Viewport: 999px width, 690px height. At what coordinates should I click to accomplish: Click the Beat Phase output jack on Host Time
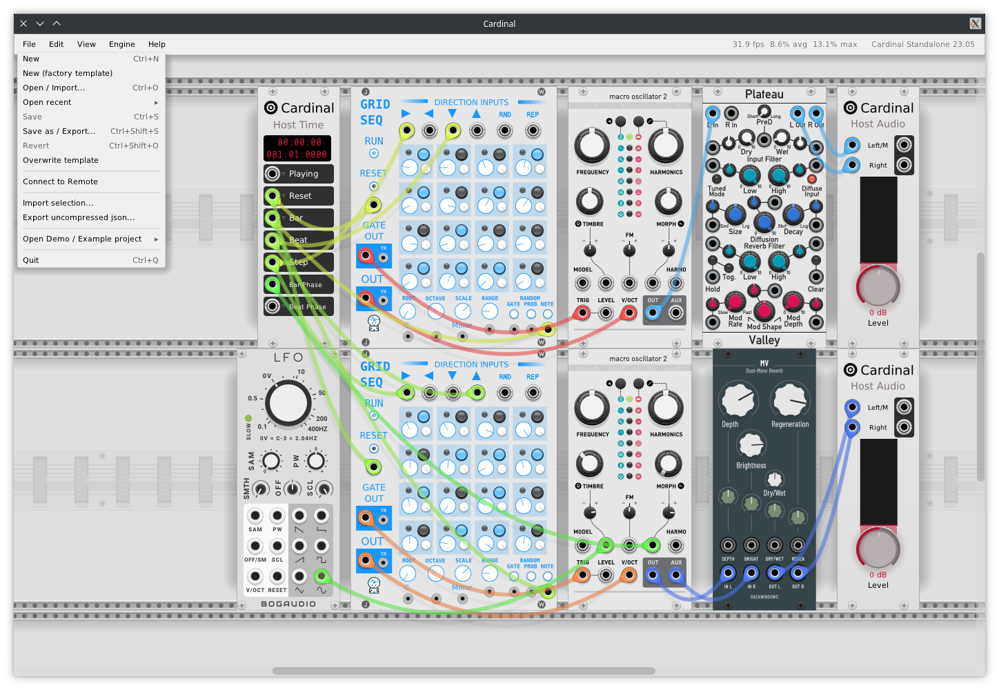(x=273, y=306)
